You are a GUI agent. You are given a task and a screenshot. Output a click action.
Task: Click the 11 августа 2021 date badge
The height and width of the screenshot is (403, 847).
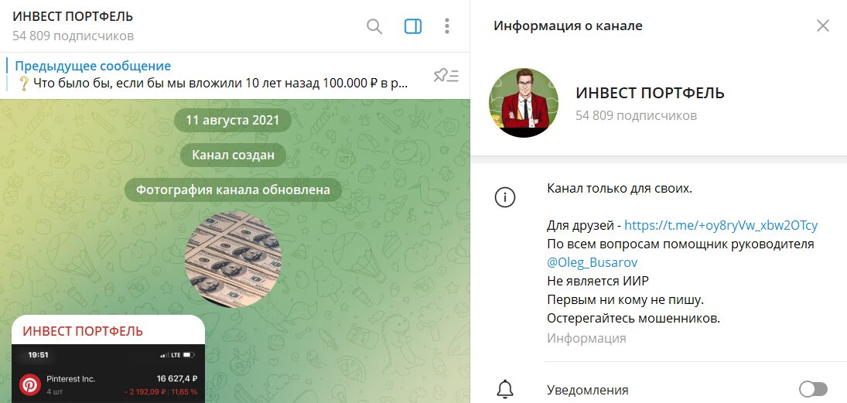point(232,120)
